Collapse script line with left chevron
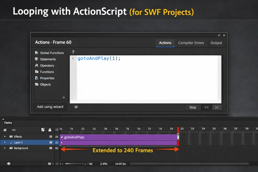This screenshot has width=258, height=172. point(73,58)
